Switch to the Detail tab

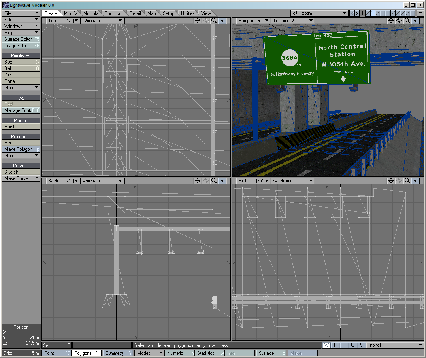(x=135, y=13)
